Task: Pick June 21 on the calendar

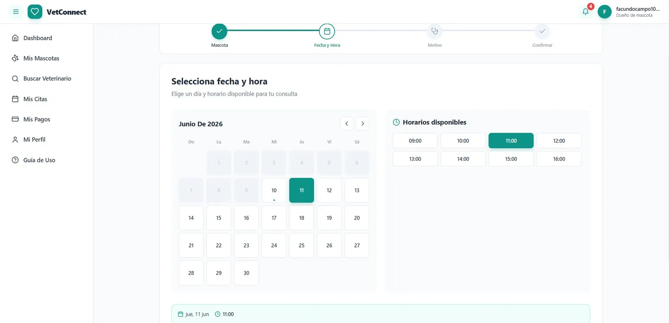Action: 191,245
